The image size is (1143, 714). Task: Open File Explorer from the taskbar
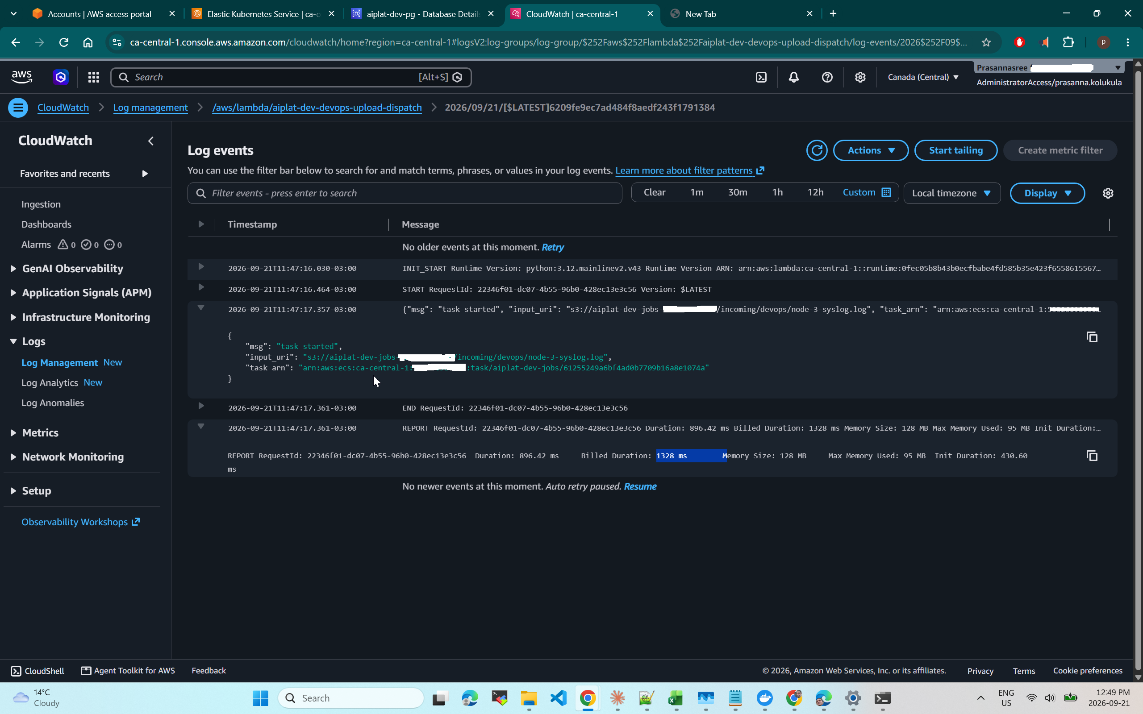[x=529, y=698]
